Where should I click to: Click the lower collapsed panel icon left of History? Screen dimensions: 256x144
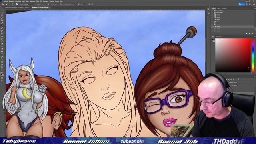[x=208, y=14]
